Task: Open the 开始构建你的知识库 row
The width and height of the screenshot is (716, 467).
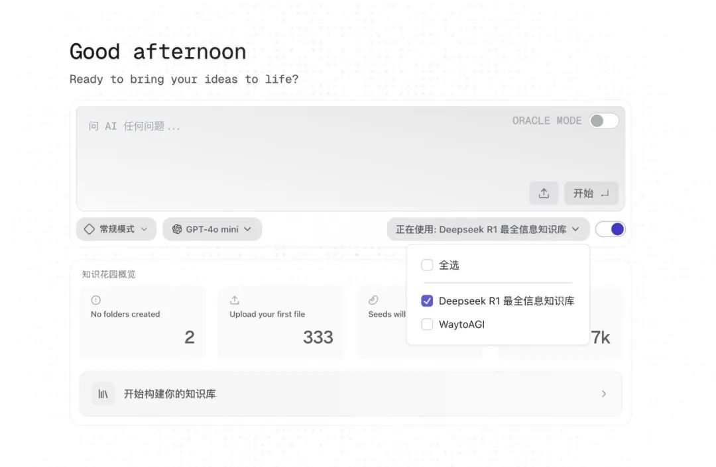Action: (350, 393)
